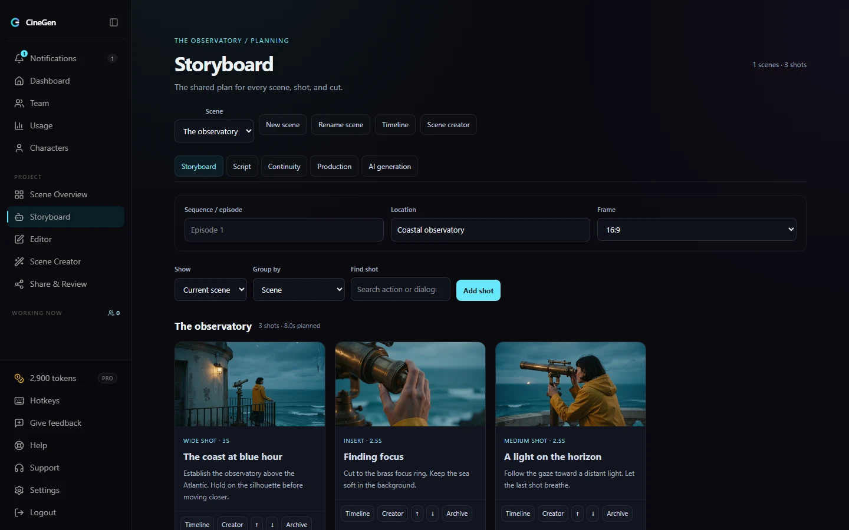This screenshot has width=849, height=530.
Task: Open Timeline button beside Rename scene
Action: point(395,125)
